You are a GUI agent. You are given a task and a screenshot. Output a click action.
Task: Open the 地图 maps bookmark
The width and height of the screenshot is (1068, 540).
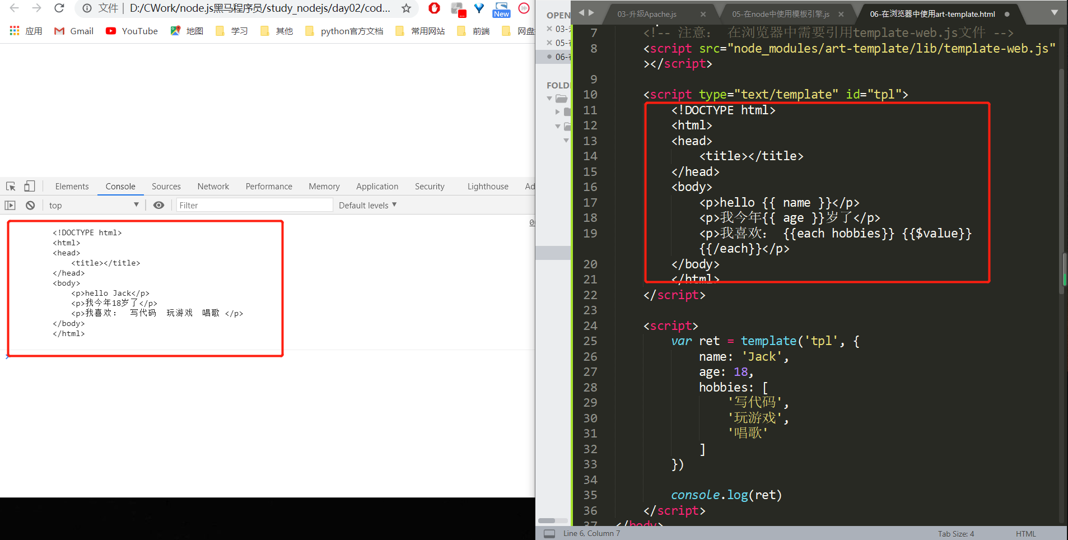coord(187,31)
